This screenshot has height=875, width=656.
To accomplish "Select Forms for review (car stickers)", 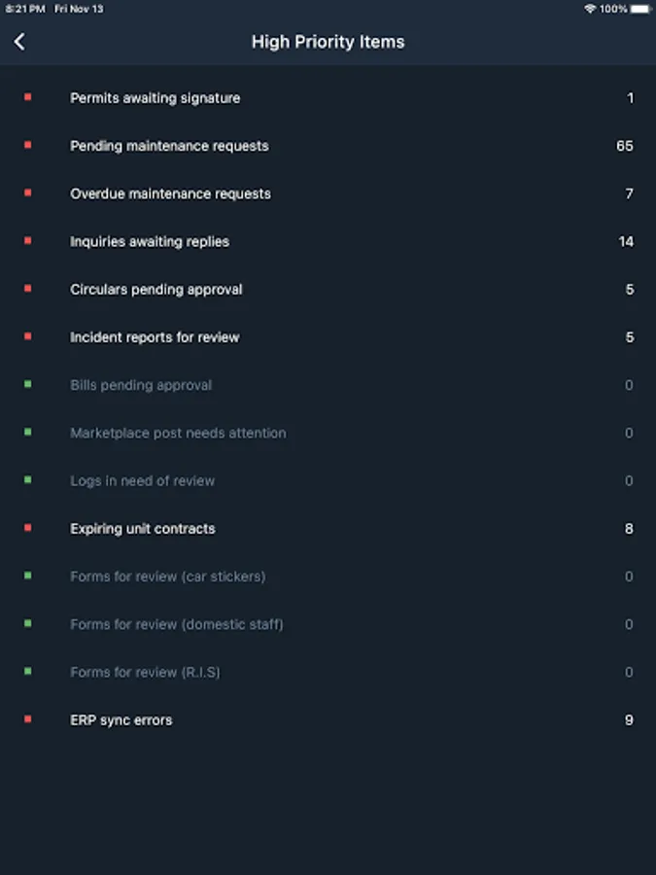I will point(167,577).
